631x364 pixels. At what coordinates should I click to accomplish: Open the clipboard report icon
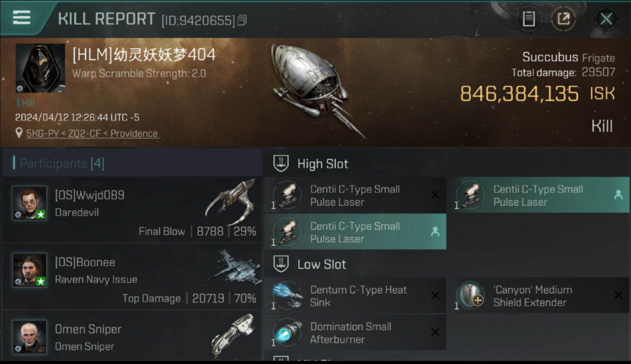click(529, 19)
